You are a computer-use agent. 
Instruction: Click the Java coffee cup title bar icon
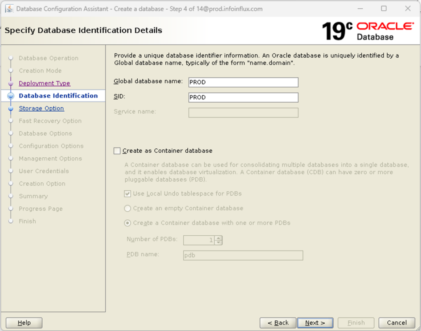point(10,8)
